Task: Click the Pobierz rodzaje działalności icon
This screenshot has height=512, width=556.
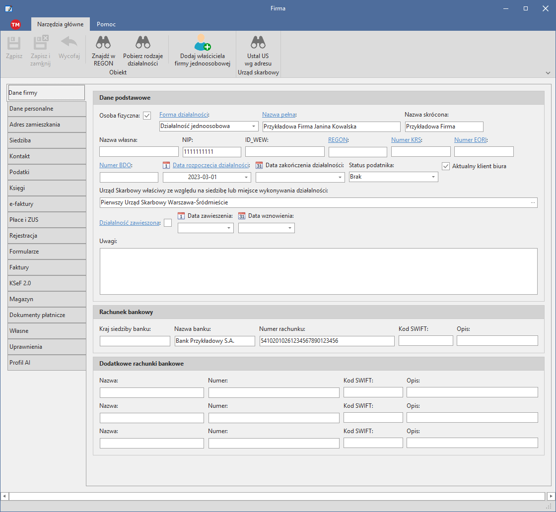Action: (x=143, y=43)
